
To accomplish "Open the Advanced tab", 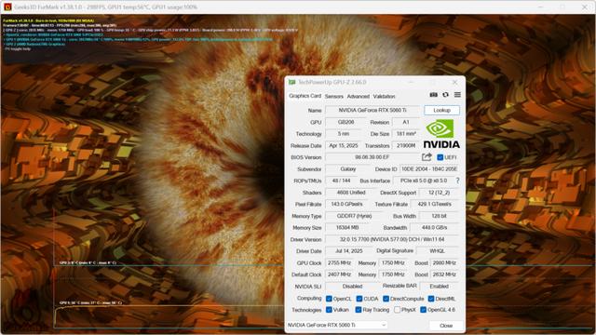I will [x=358, y=97].
